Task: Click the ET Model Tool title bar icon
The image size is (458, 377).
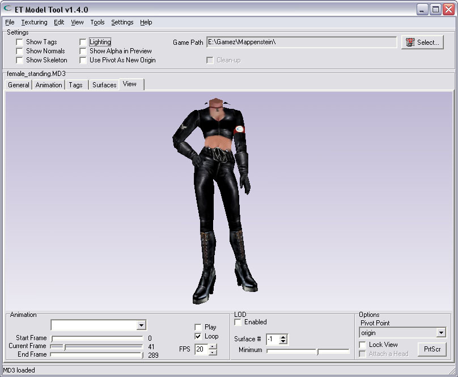Action: pos(7,9)
